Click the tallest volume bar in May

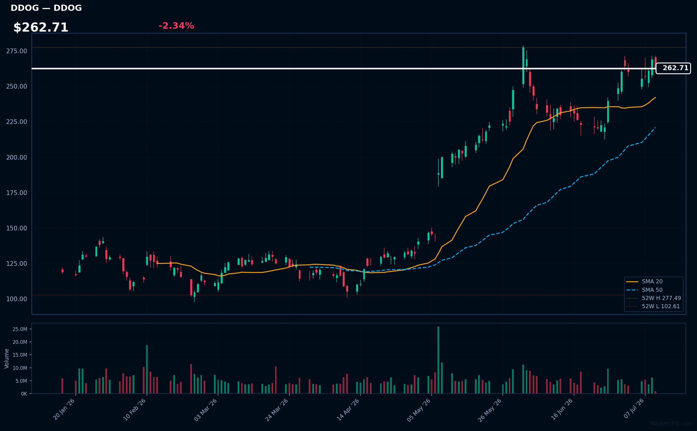pos(438,360)
